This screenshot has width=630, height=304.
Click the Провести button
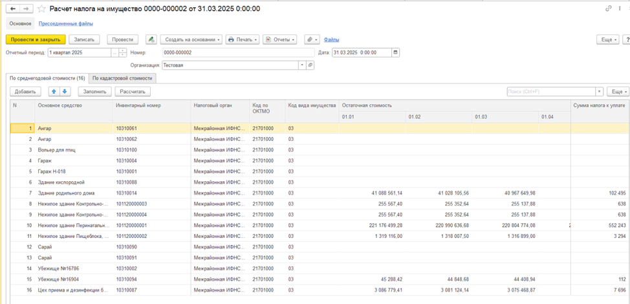(122, 39)
